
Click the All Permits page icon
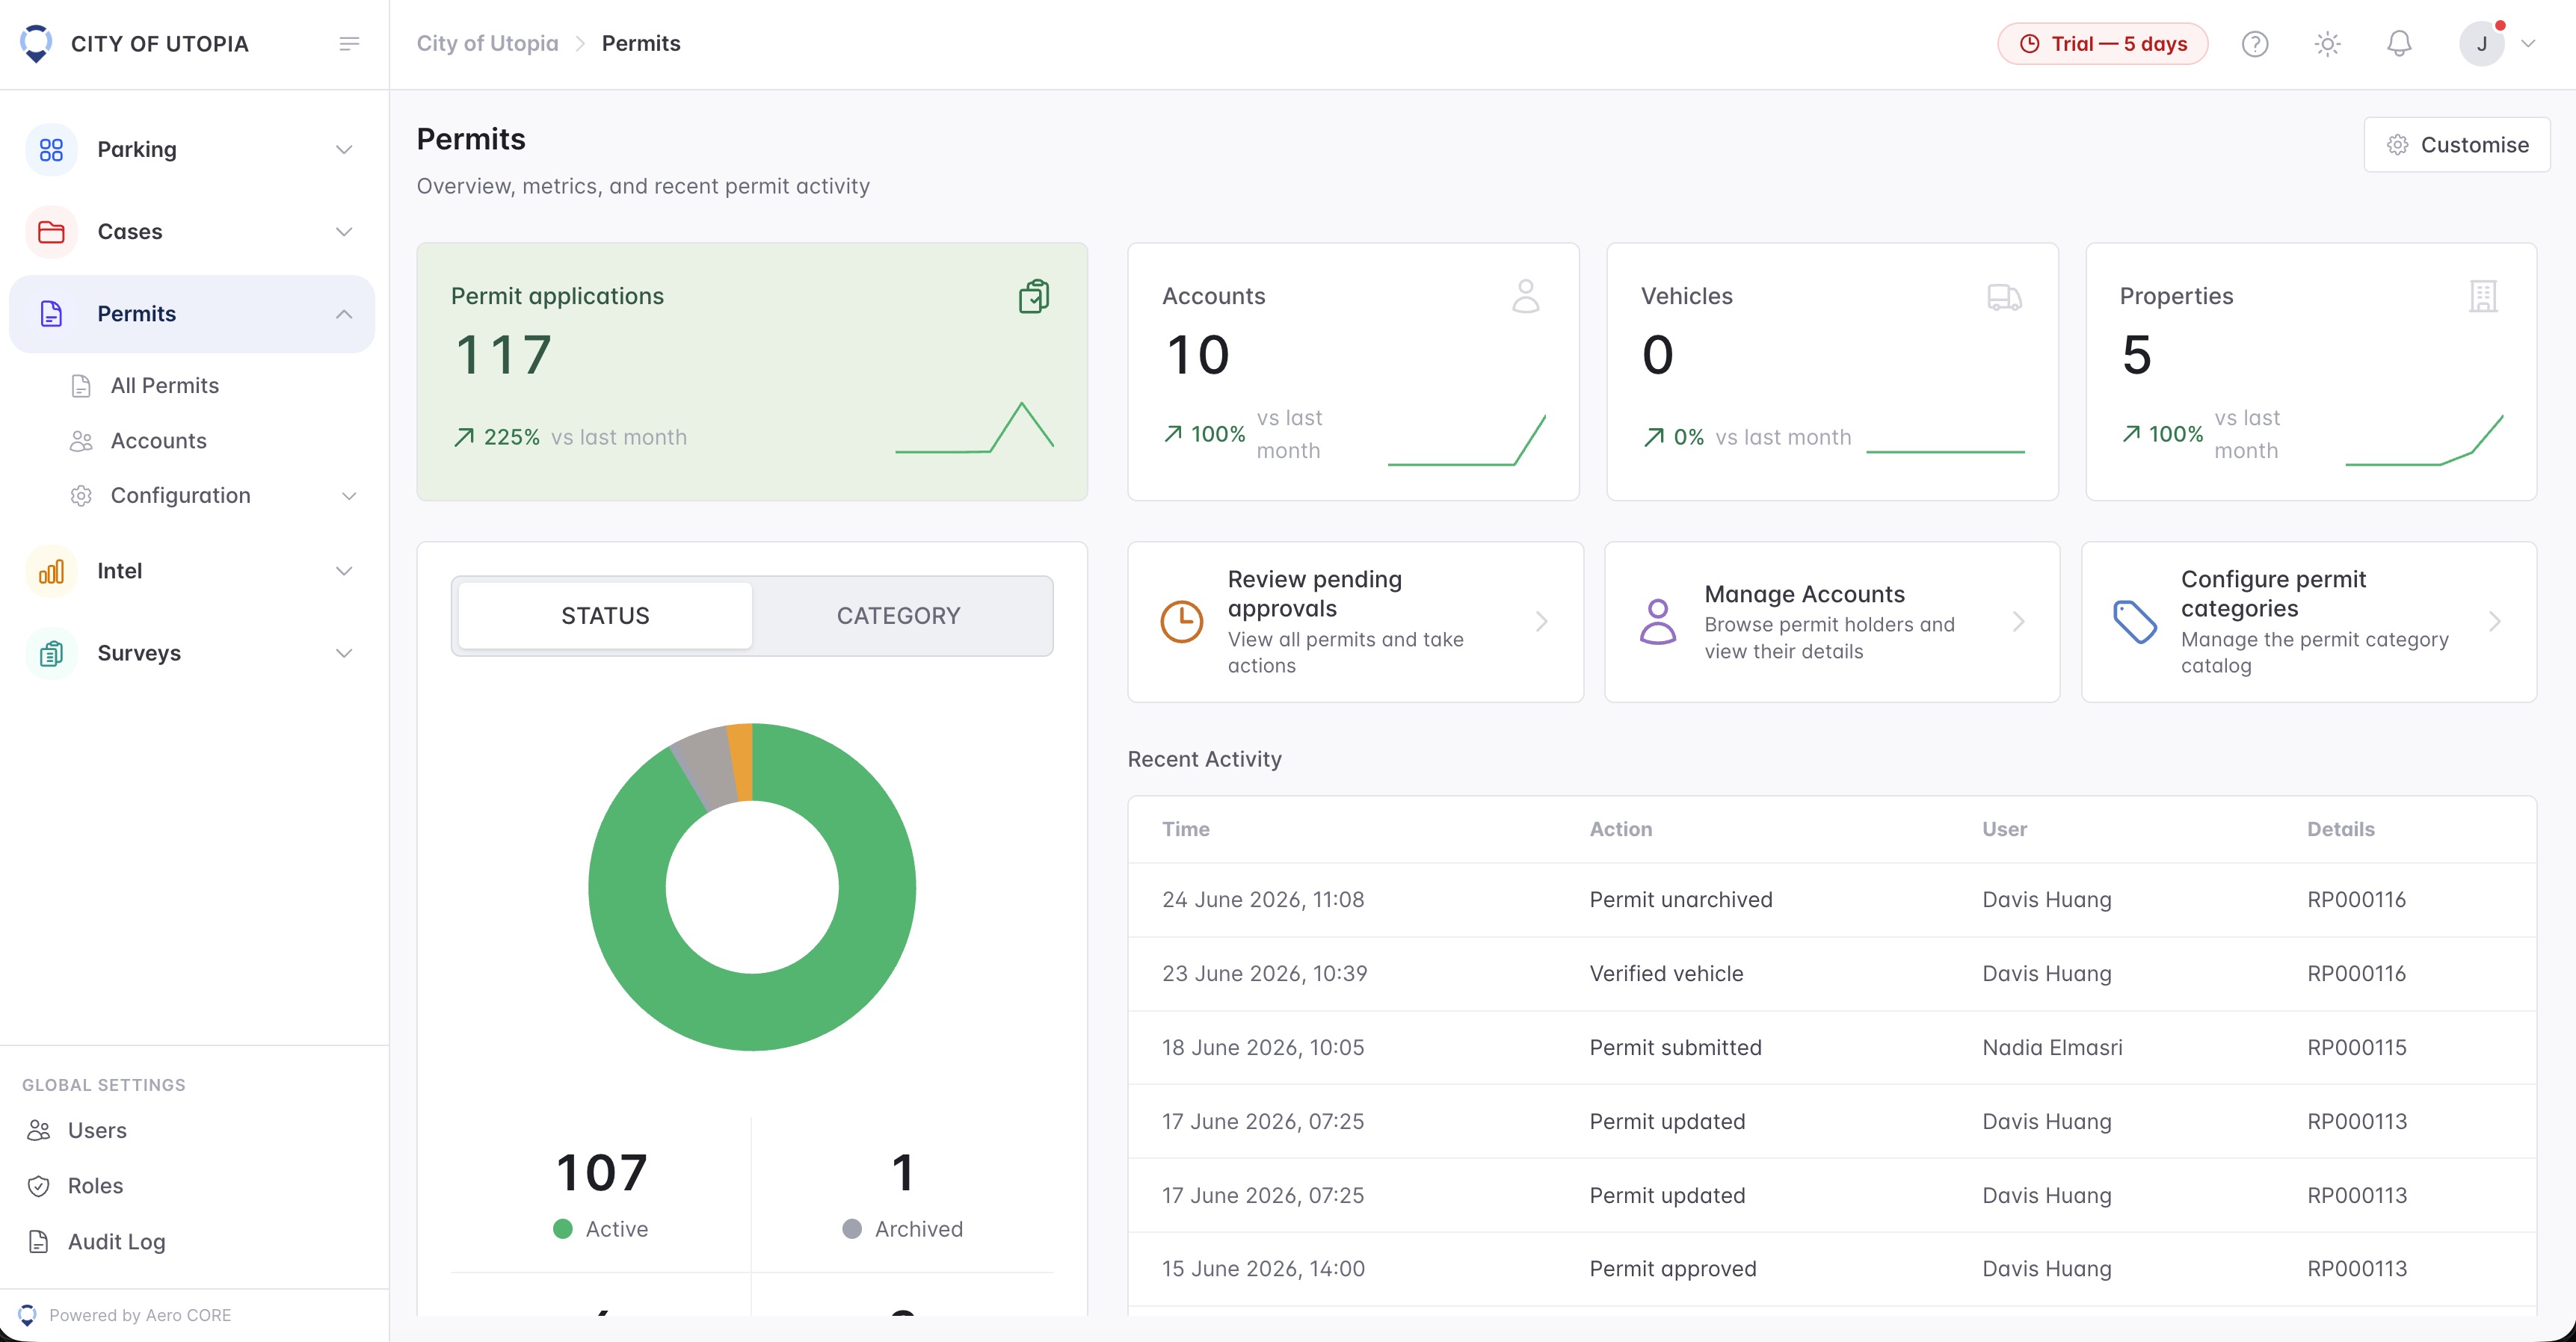(x=81, y=386)
